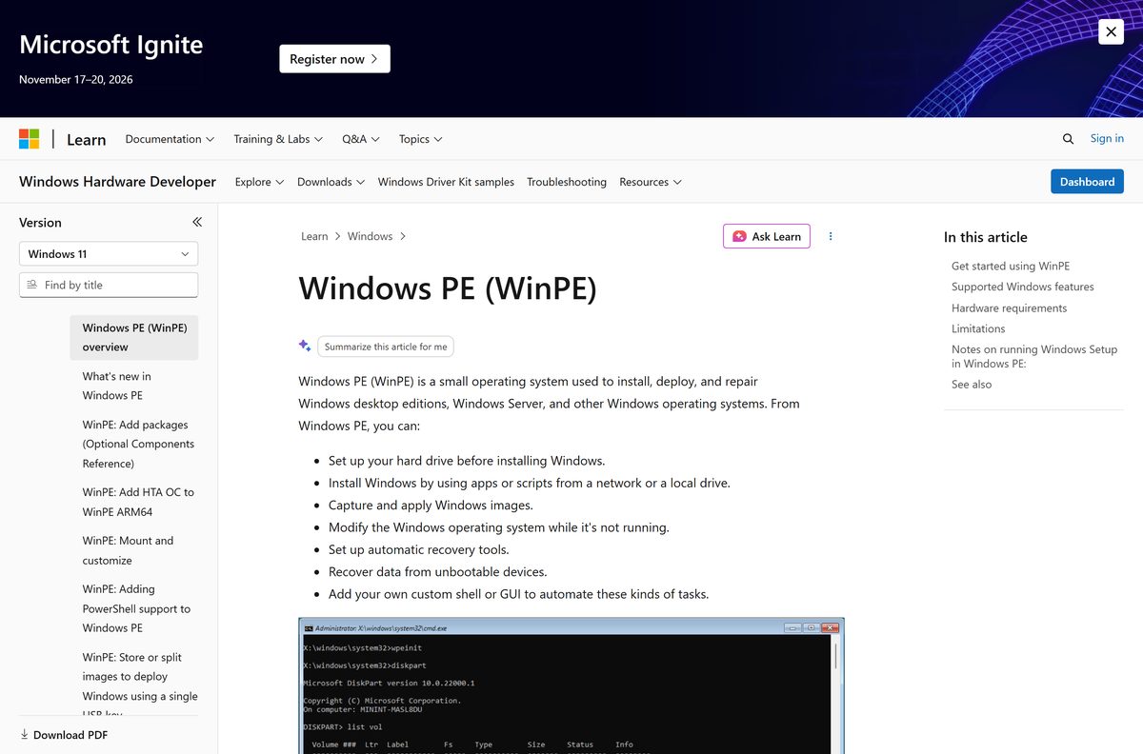The image size is (1143, 754).
Task: Go to Windows Hardware Developer home
Action: (x=117, y=181)
